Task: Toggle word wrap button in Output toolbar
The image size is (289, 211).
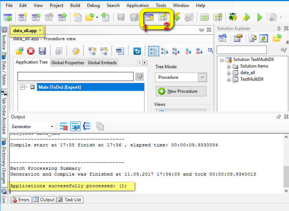Action: coord(75,127)
